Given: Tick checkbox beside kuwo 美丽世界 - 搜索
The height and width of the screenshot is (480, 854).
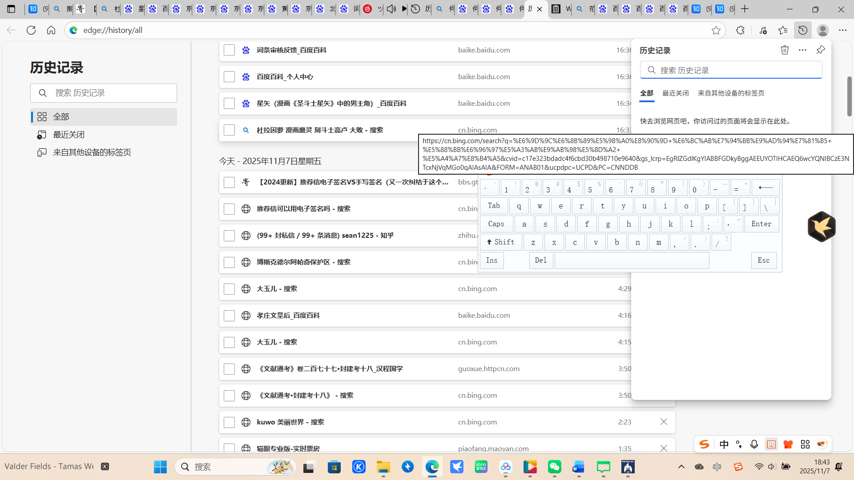Looking at the screenshot, I should point(229,422).
